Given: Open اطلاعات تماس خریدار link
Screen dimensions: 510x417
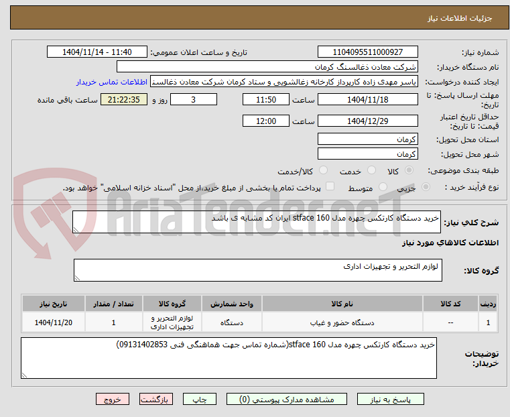Looking at the screenshot, I should click(x=112, y=82).
